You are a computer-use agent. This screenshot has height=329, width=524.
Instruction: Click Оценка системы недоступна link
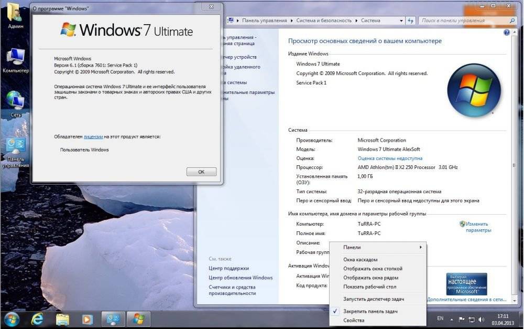tap(390, 158)
